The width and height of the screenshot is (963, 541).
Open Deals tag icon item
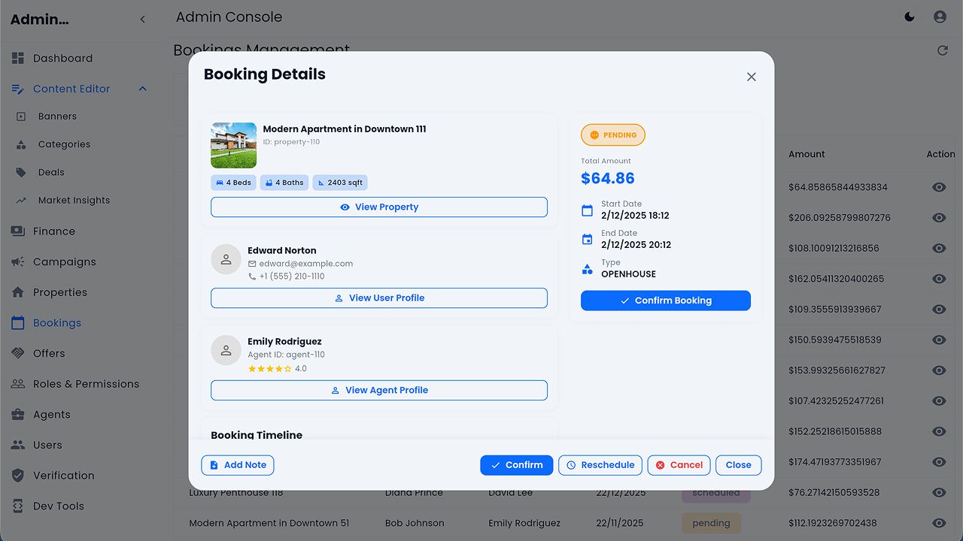pos(22,172)
